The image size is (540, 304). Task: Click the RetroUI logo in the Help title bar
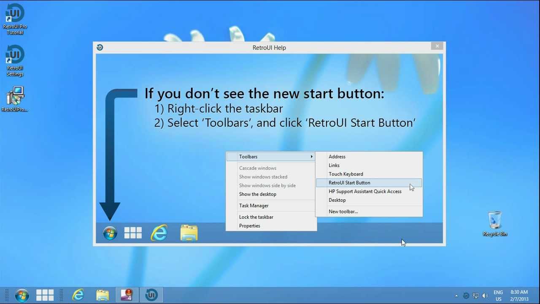tap(100, 47)
